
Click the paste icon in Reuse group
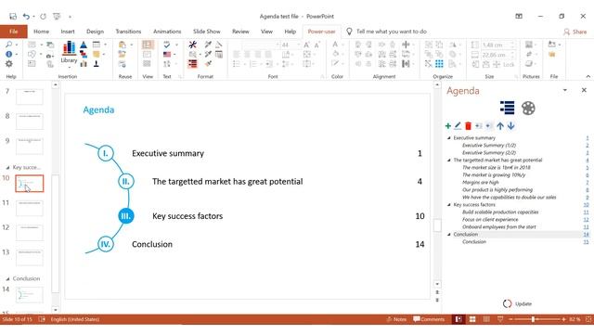point(122,45)
